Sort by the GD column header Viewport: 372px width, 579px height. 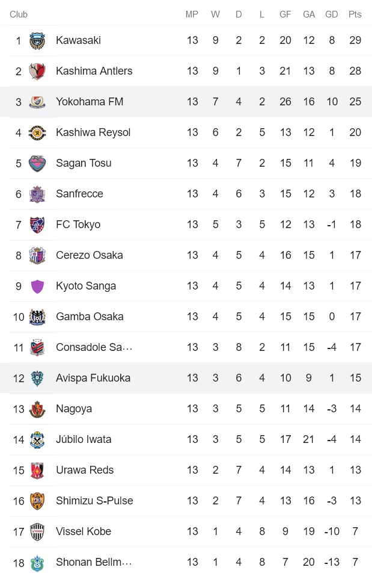click(x=332, y=14)
